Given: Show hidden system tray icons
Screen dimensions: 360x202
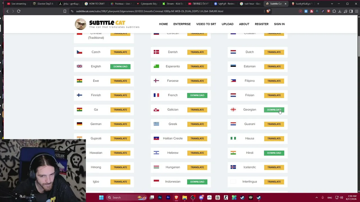Looking at the screenshot, I should (316, 198).
